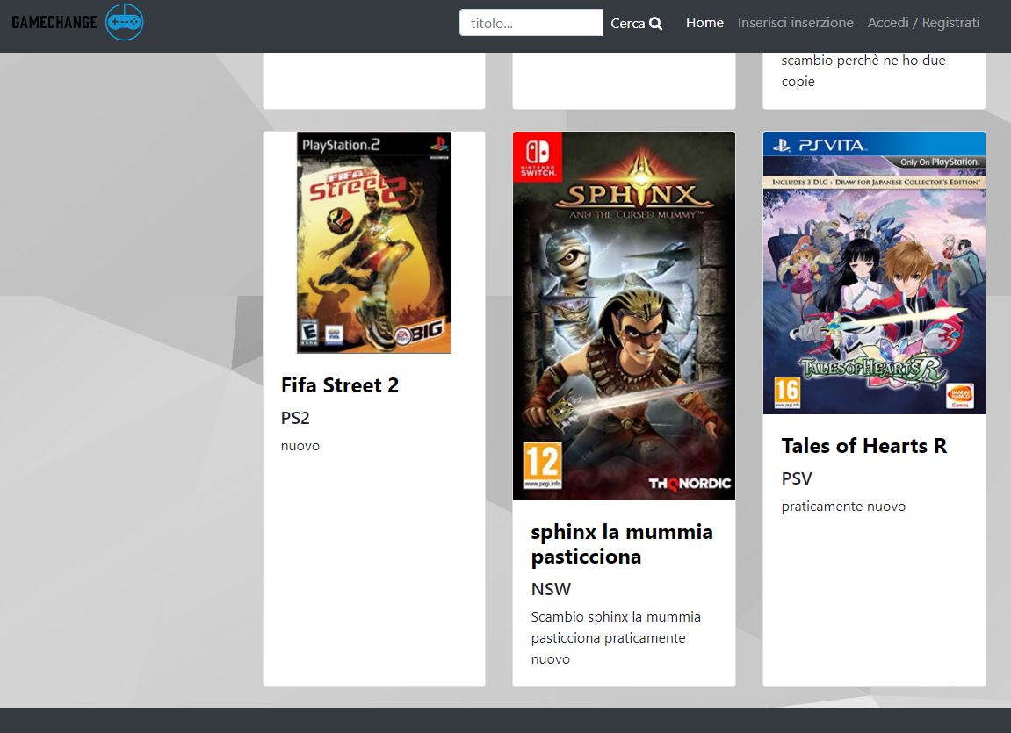The width and height of the screenshot is (1011, 733).
Task: Click the GAMECHANGE brand text
Action: click(54, 23)
